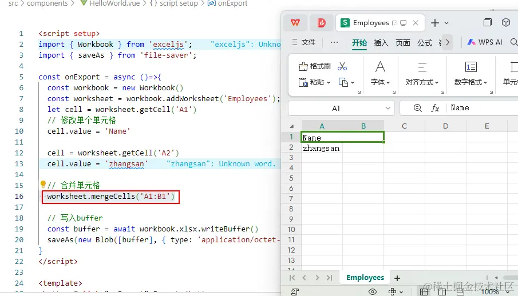
Task: Show more ribbon tabs with right chevron
Action: (447, 42)
